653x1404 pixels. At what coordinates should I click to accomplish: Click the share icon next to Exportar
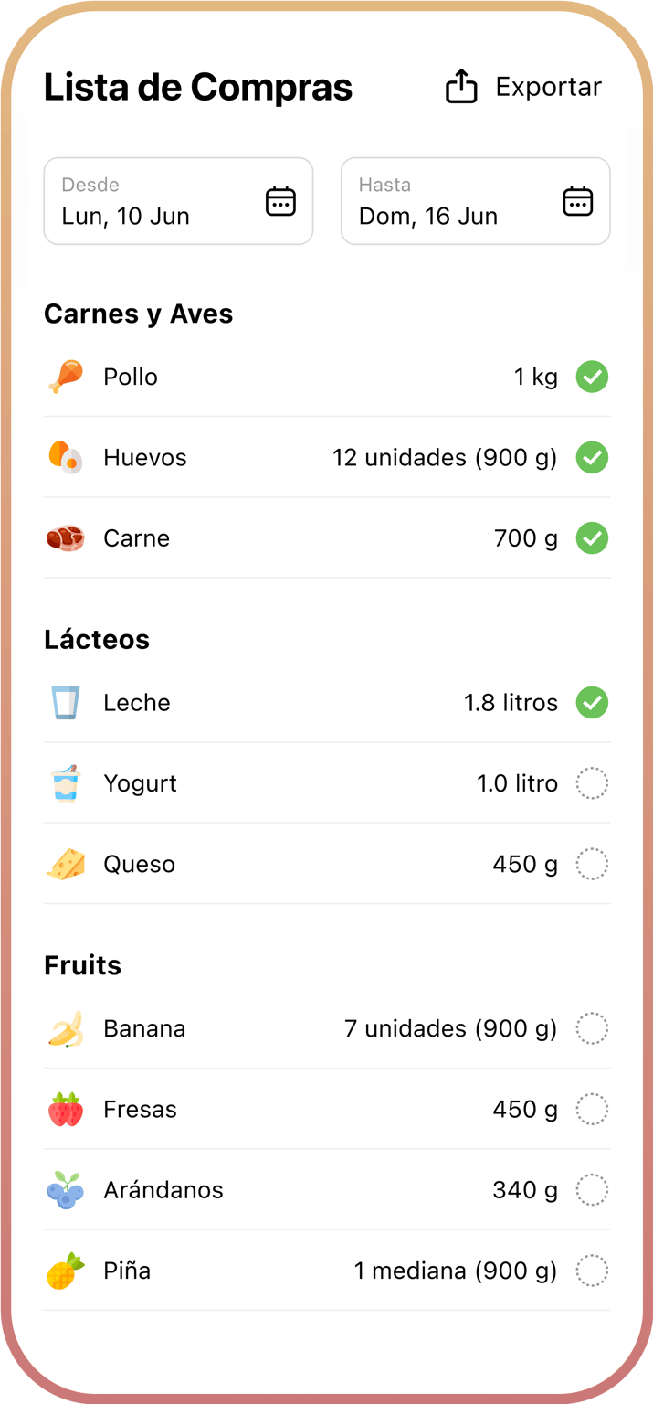[461, 86]
